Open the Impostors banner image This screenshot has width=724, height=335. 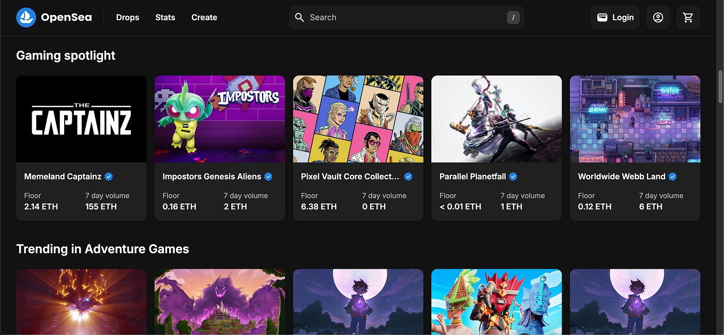coord(220,119)
